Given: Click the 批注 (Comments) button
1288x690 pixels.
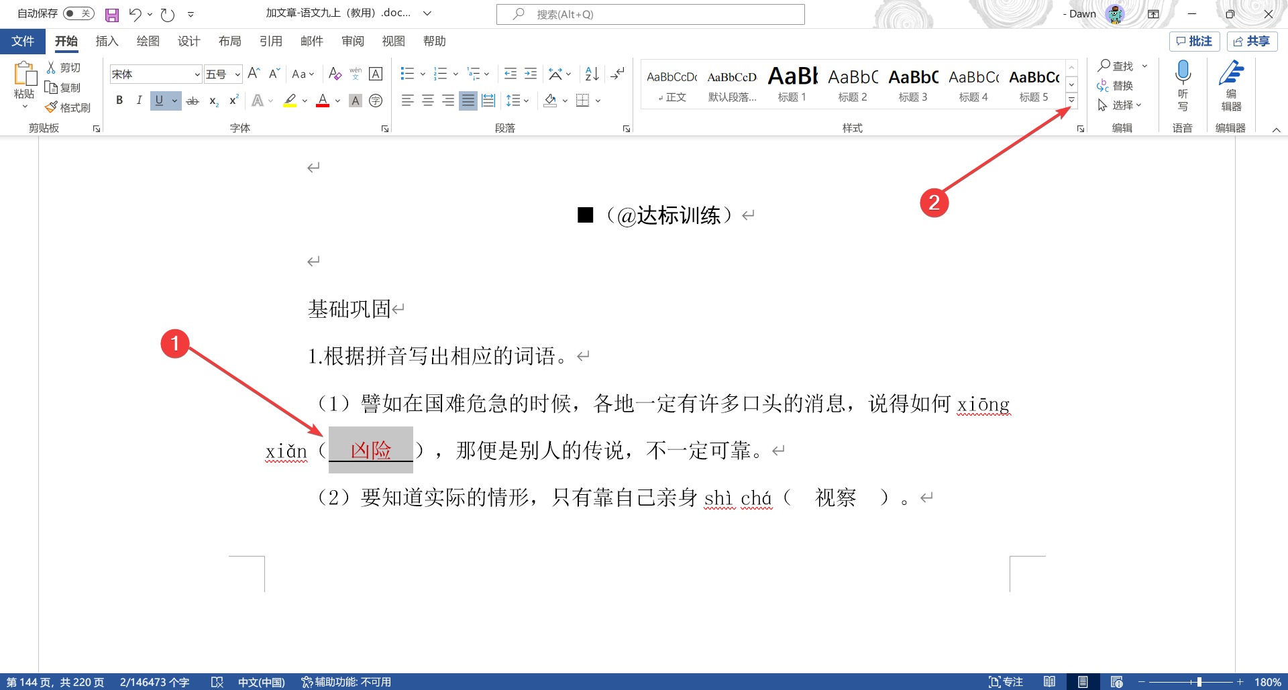Looking at the screenshot, I should [x=1194, y=42].
